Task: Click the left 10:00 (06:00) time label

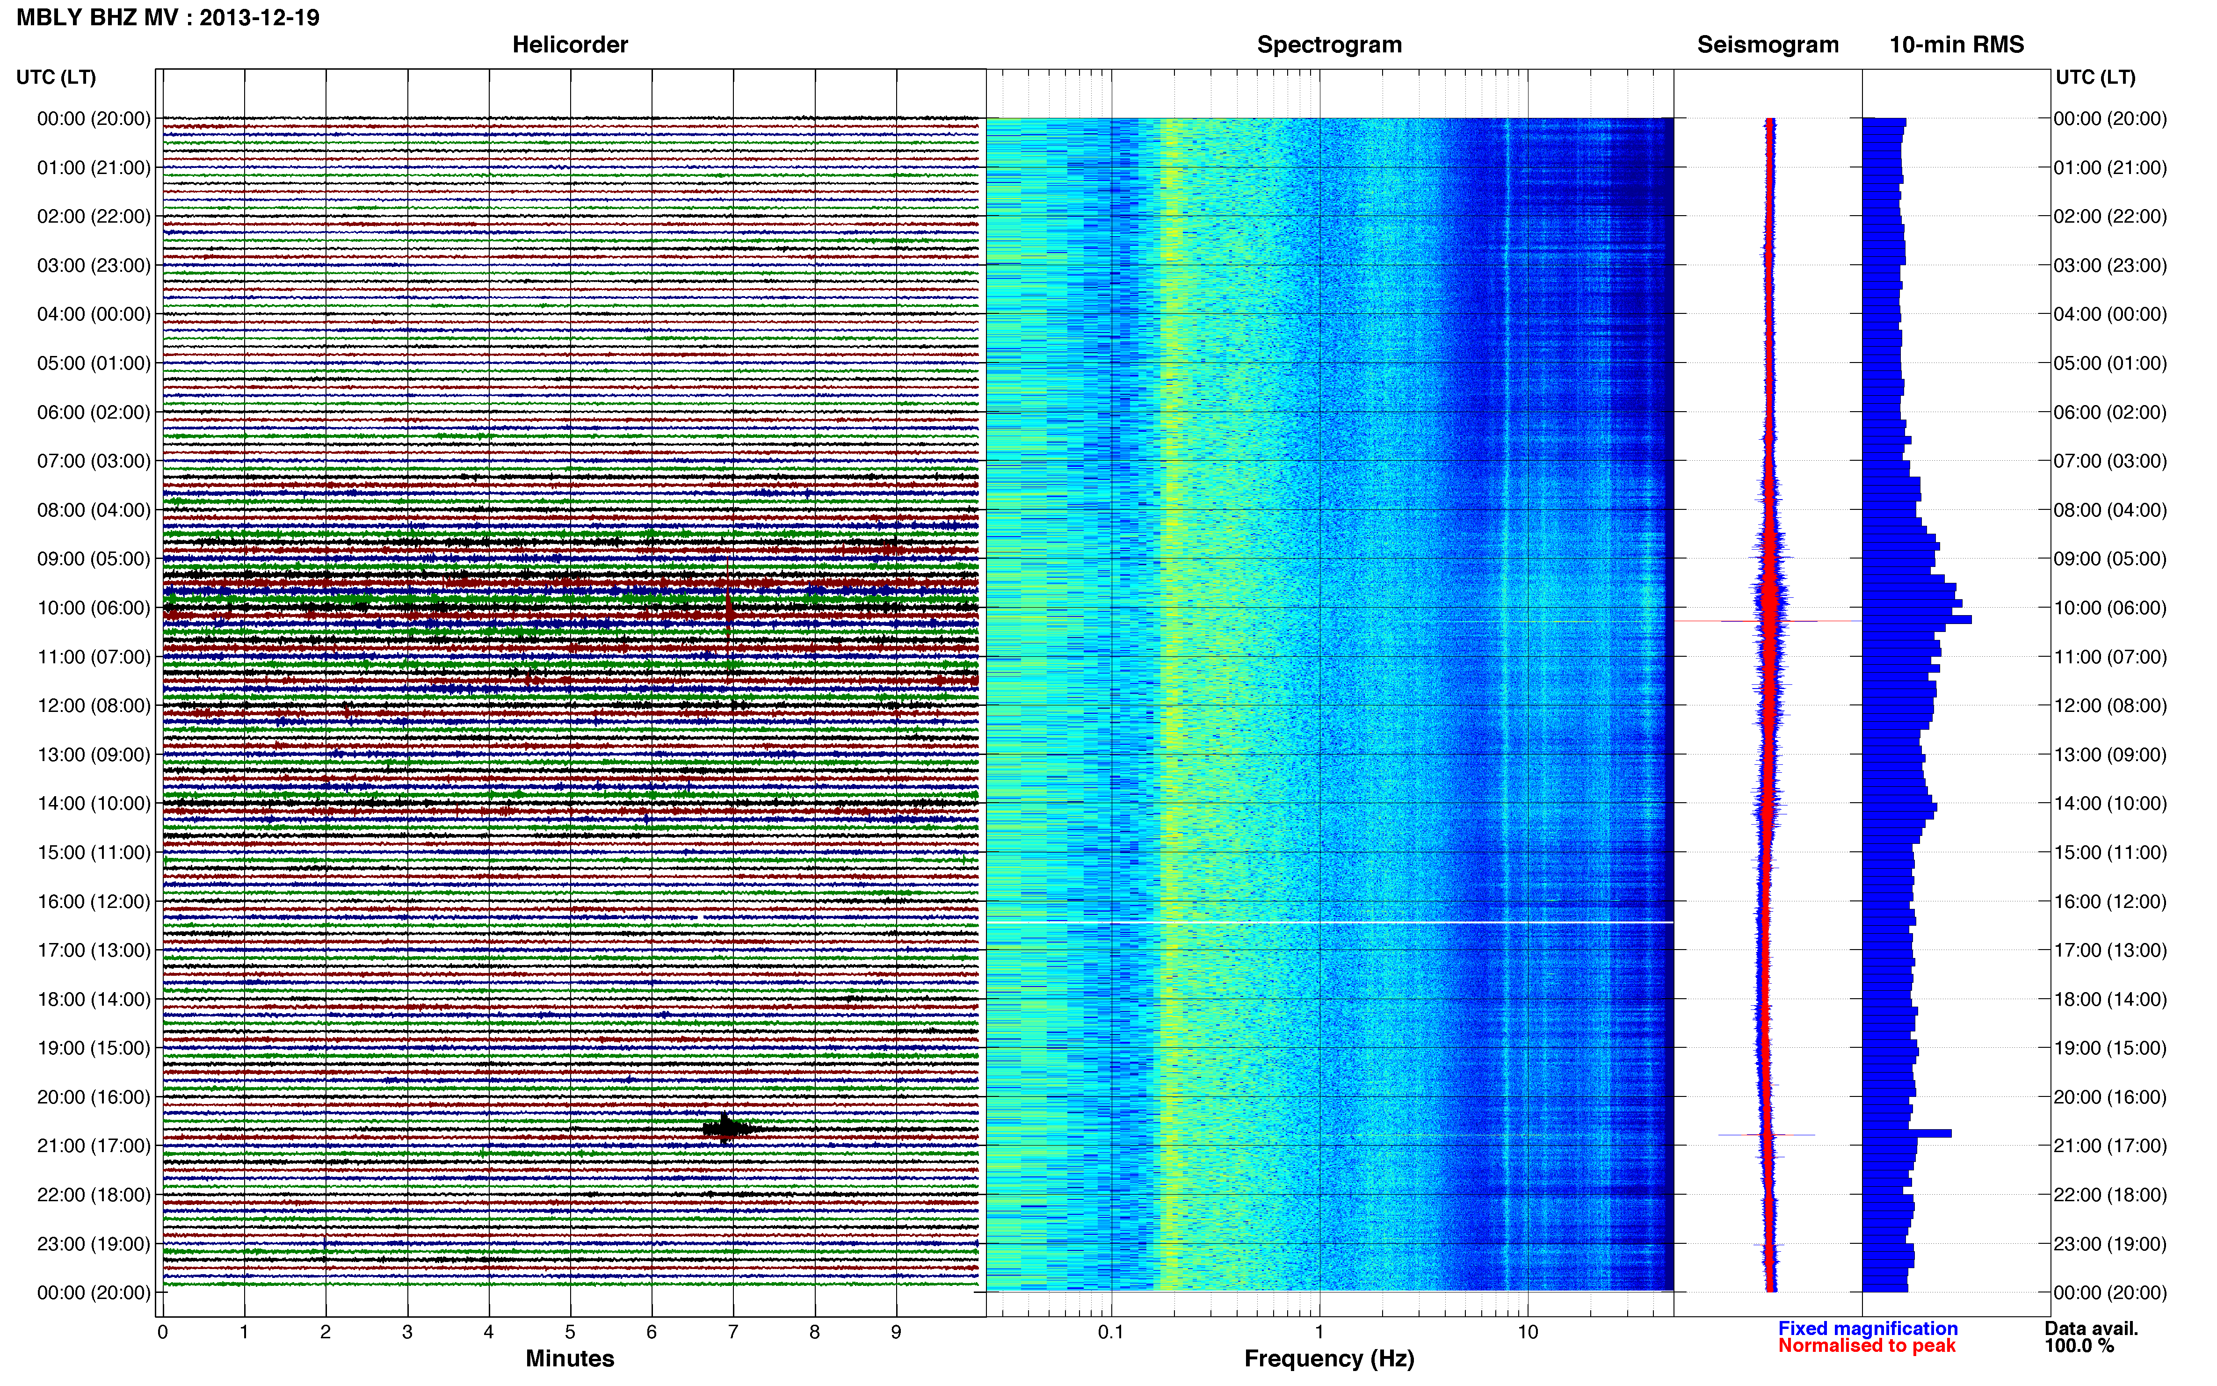Action: pos(94,608)
